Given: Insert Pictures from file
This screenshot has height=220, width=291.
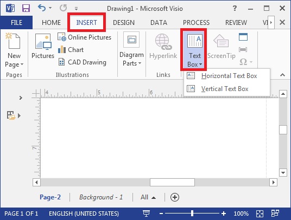Looking at the screenshot, I should [43, 46].
